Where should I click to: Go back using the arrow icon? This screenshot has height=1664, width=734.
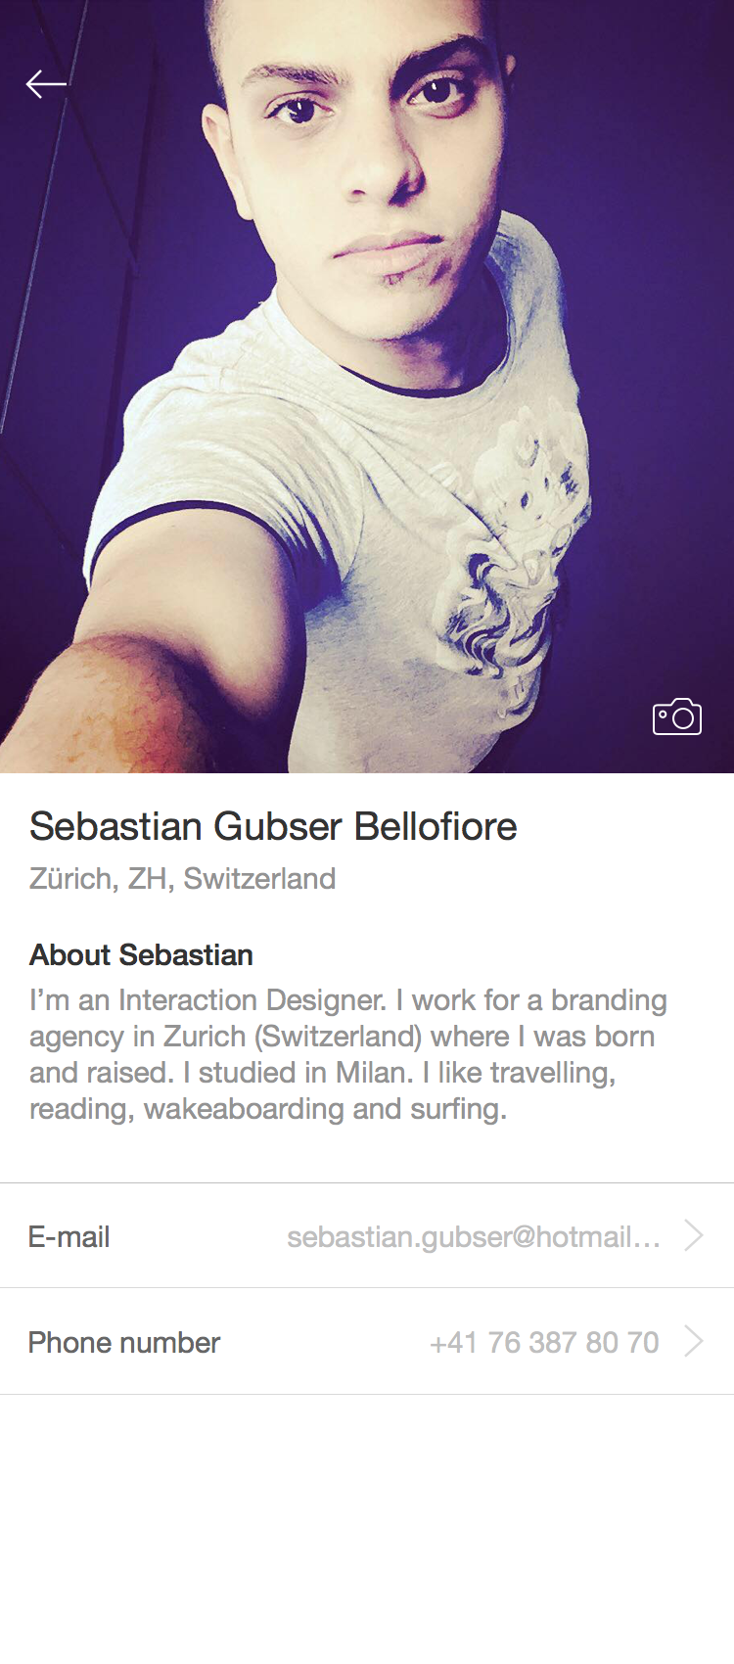[x=46, y=84]
